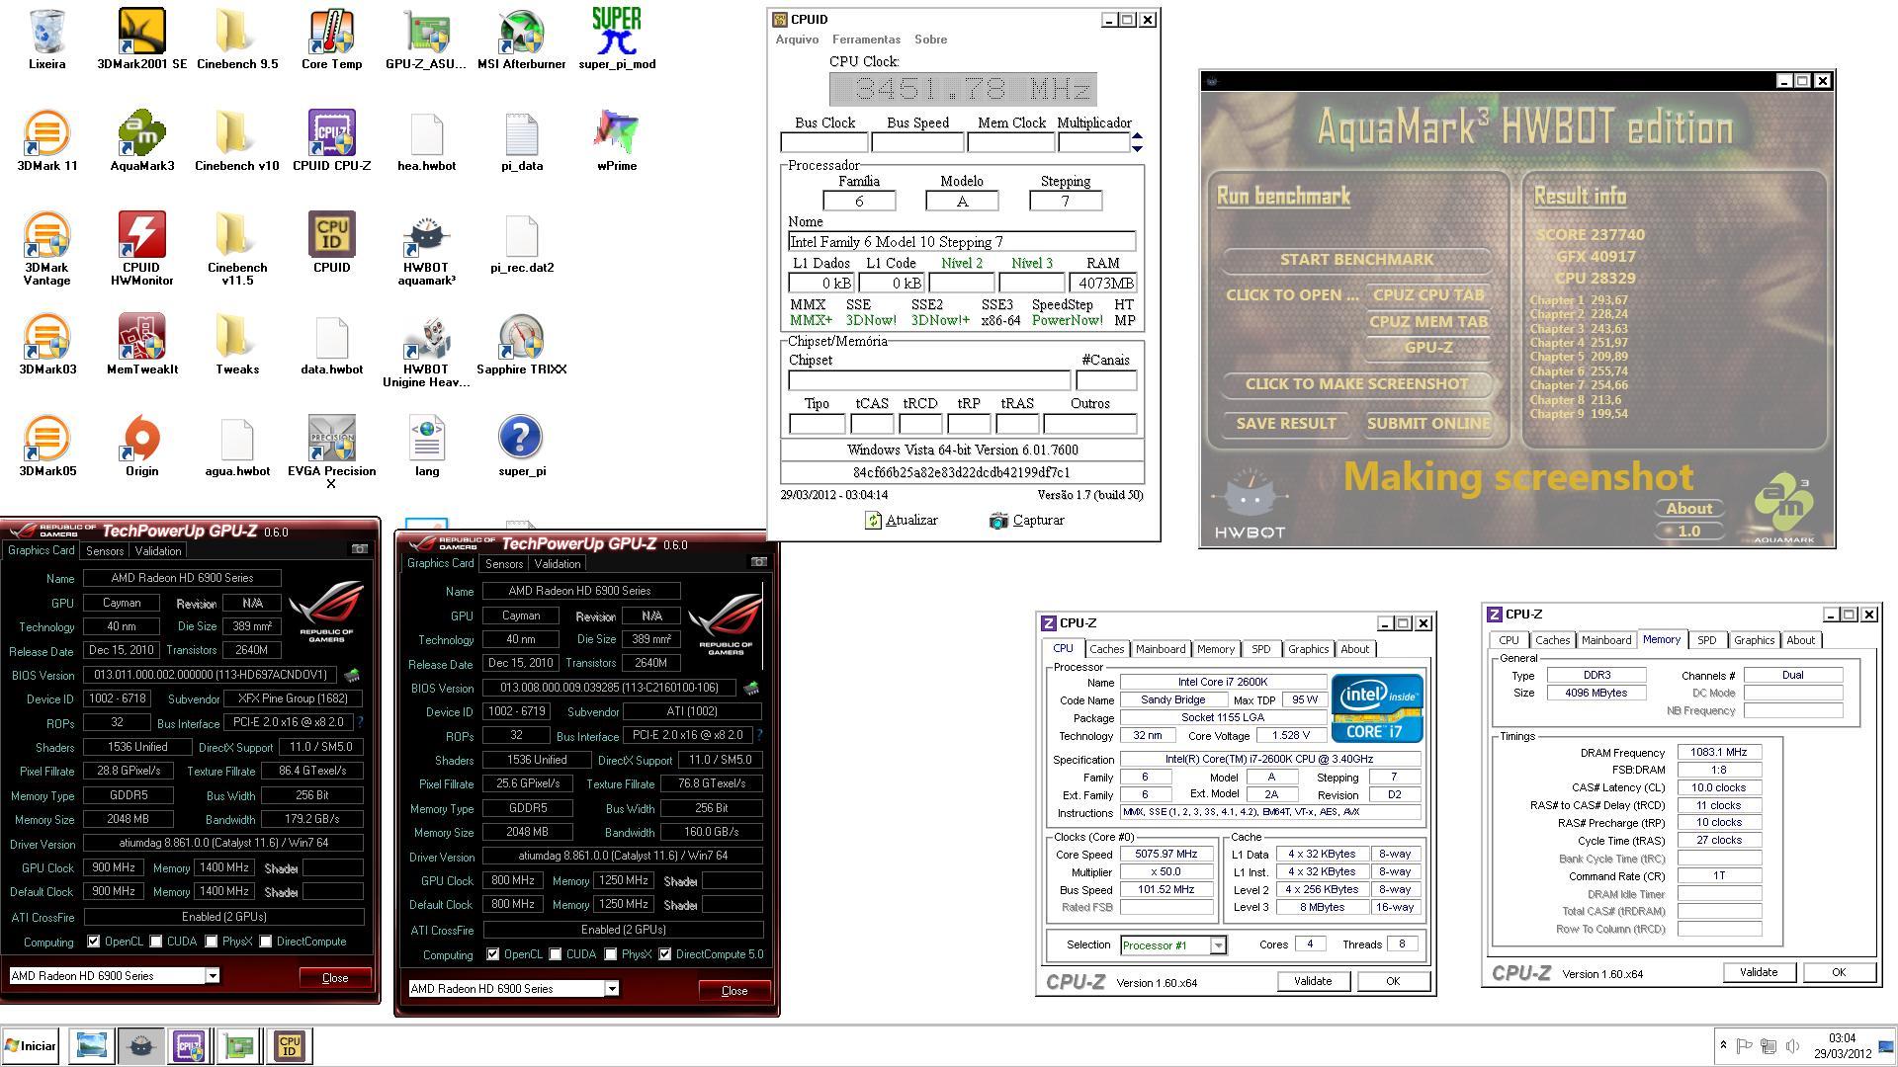Viewport: 1898px width, 1067px height.
Task: Click Iniciar start button
Action: click(x=31, y=1045)
